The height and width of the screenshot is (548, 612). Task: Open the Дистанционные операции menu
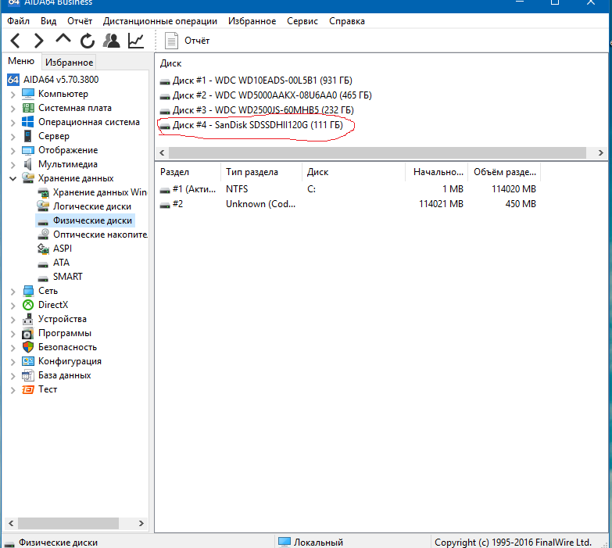[160, 21]
